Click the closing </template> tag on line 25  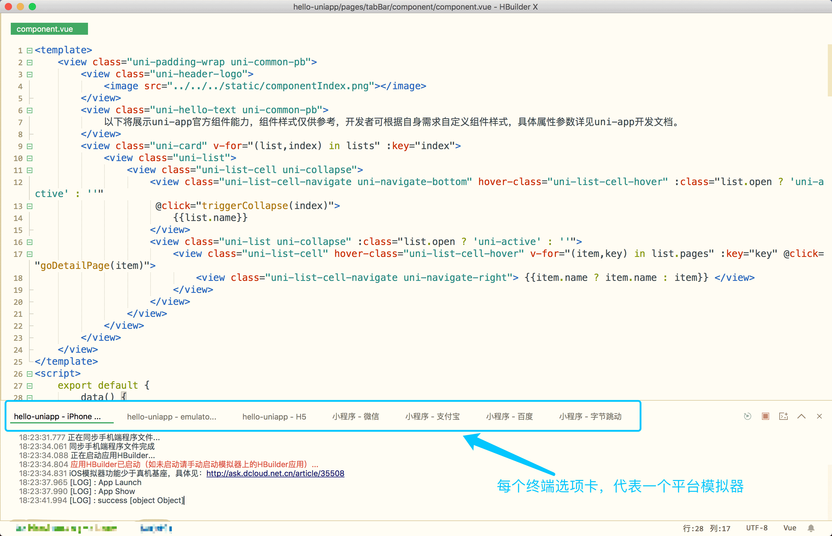click(x=66, y=362)
